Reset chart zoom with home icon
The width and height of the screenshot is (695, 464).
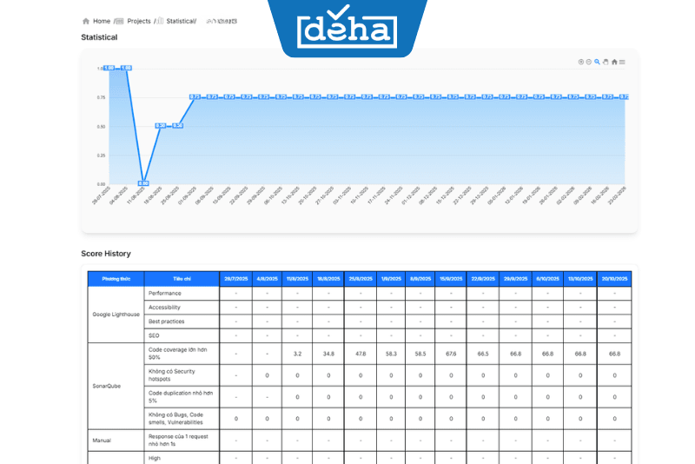click(614, 62)
